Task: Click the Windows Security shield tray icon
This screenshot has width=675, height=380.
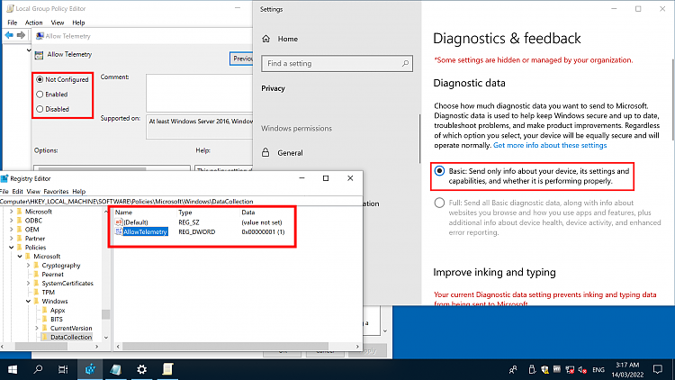Action: 544,370
